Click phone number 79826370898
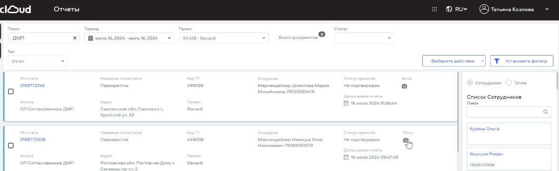Viewport: 559px width, 171px height. [483, 165]
